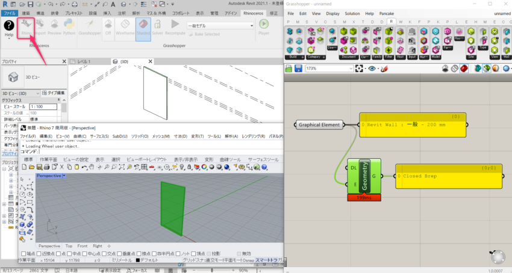Expand the Document component panel
512x273 pixels.
349,57
